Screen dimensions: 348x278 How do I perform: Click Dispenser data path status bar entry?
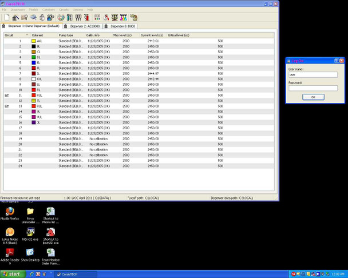click(232, 198)
